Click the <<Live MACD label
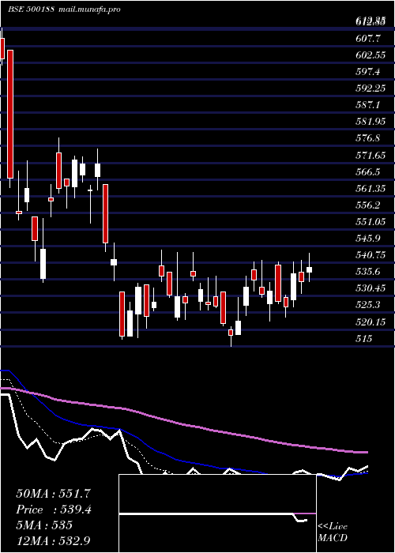Image resolution: width=395 pixels, height=553 pixels. click(x=333, y=532)
